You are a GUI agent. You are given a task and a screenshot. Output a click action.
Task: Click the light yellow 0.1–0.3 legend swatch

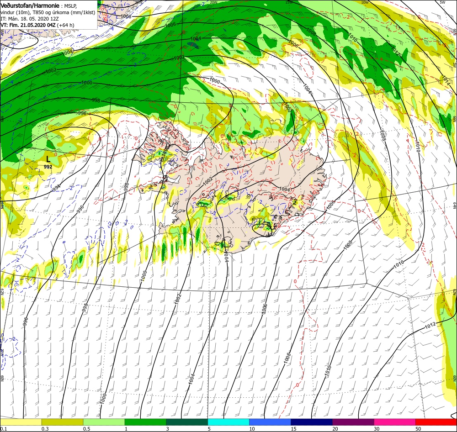(21, 422)
